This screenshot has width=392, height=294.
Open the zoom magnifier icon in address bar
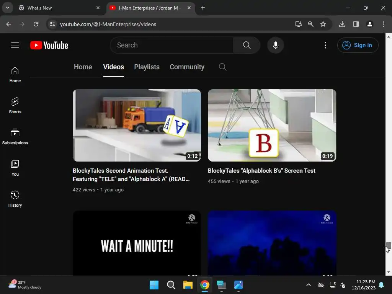pos(311,24)
